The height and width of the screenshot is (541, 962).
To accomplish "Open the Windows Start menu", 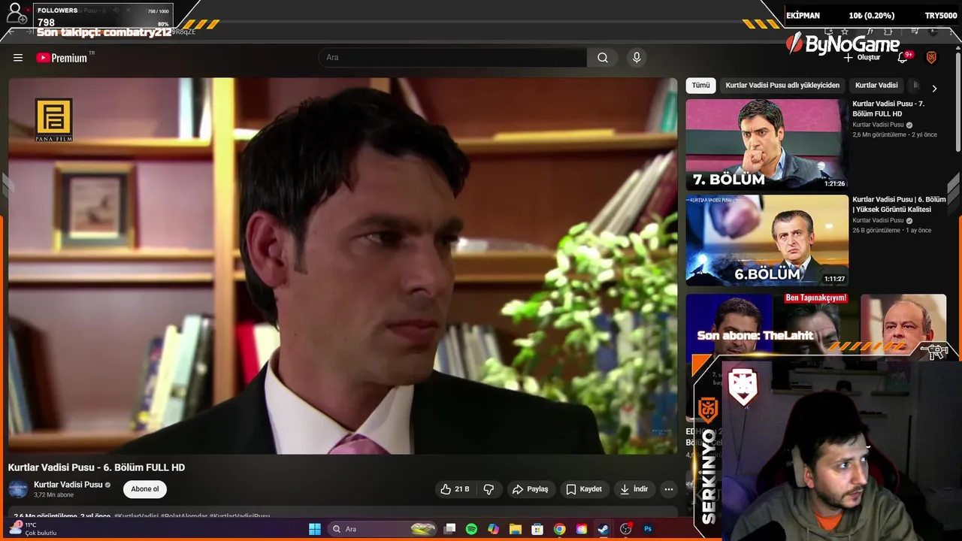I will click(315, 529).
